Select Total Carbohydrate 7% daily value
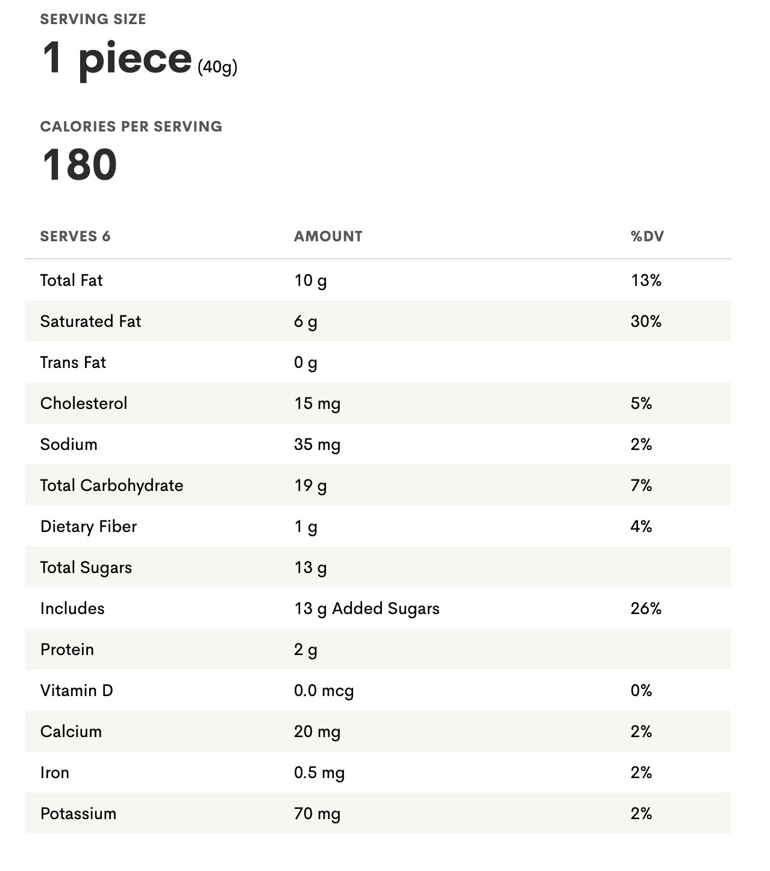This screenshot has height=871, width=770. [641, 486]
